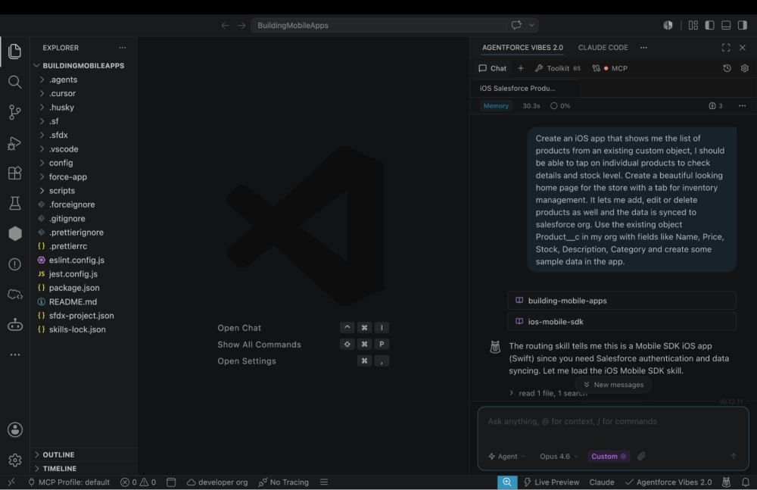The image size is (757, 490).
Task: Switch to AGENTFORCE VIBES 2.0 tab
Action: pos(522,48)
